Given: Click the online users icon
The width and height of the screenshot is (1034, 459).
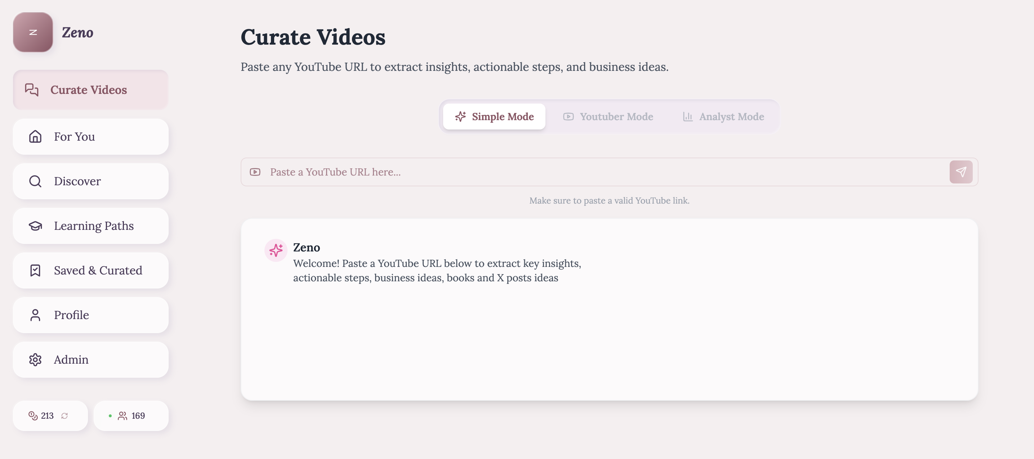Looking at the screenshot, I should coord(122,416).
